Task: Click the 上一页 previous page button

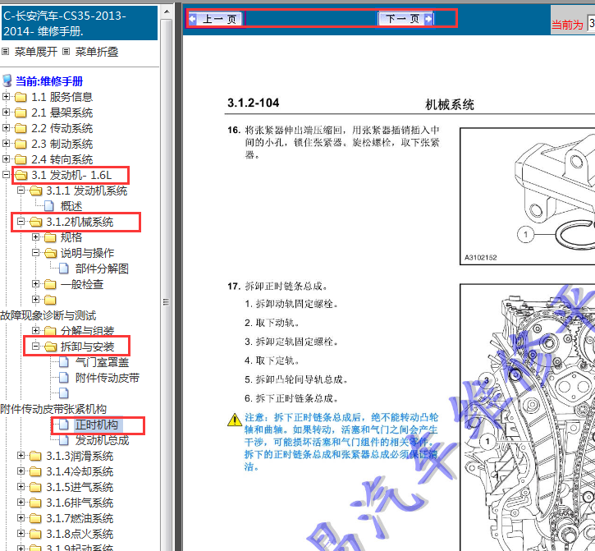Action: pyautogui.click(x=215, y=19)
